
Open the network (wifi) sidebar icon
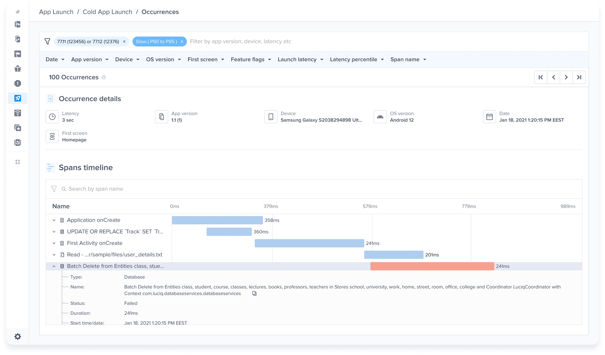[x=18, y=113]
